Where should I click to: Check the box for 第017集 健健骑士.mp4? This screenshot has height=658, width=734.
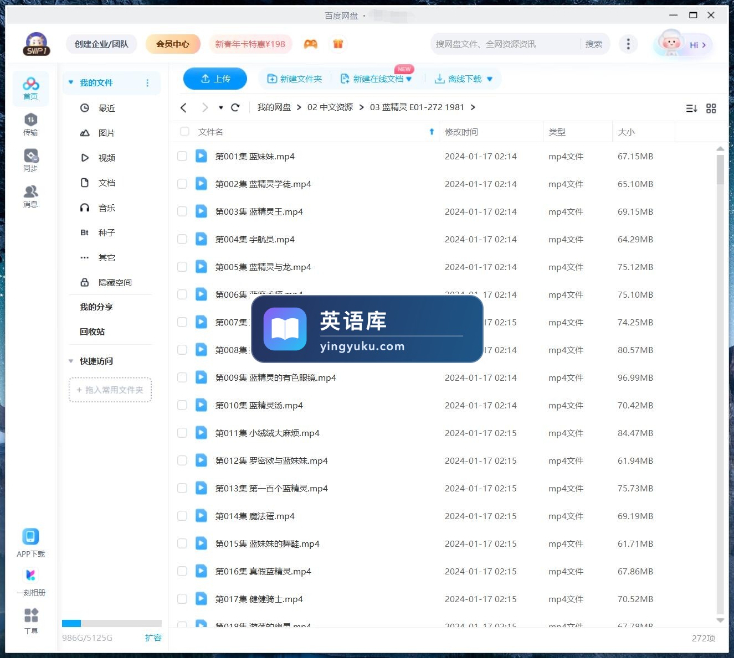click(182, 599)
